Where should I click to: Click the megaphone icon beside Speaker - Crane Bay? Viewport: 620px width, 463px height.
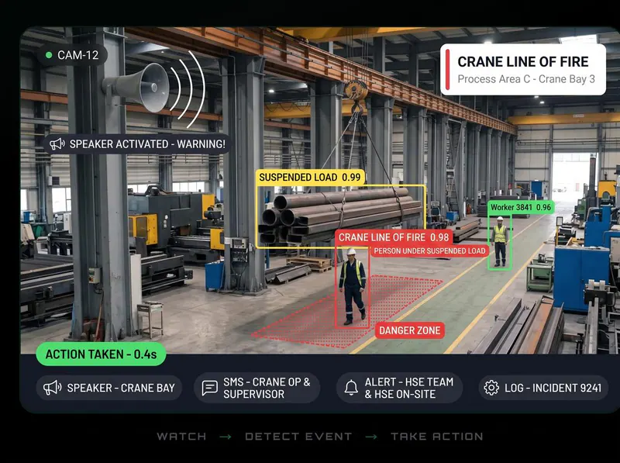click(x=52, y=388)
